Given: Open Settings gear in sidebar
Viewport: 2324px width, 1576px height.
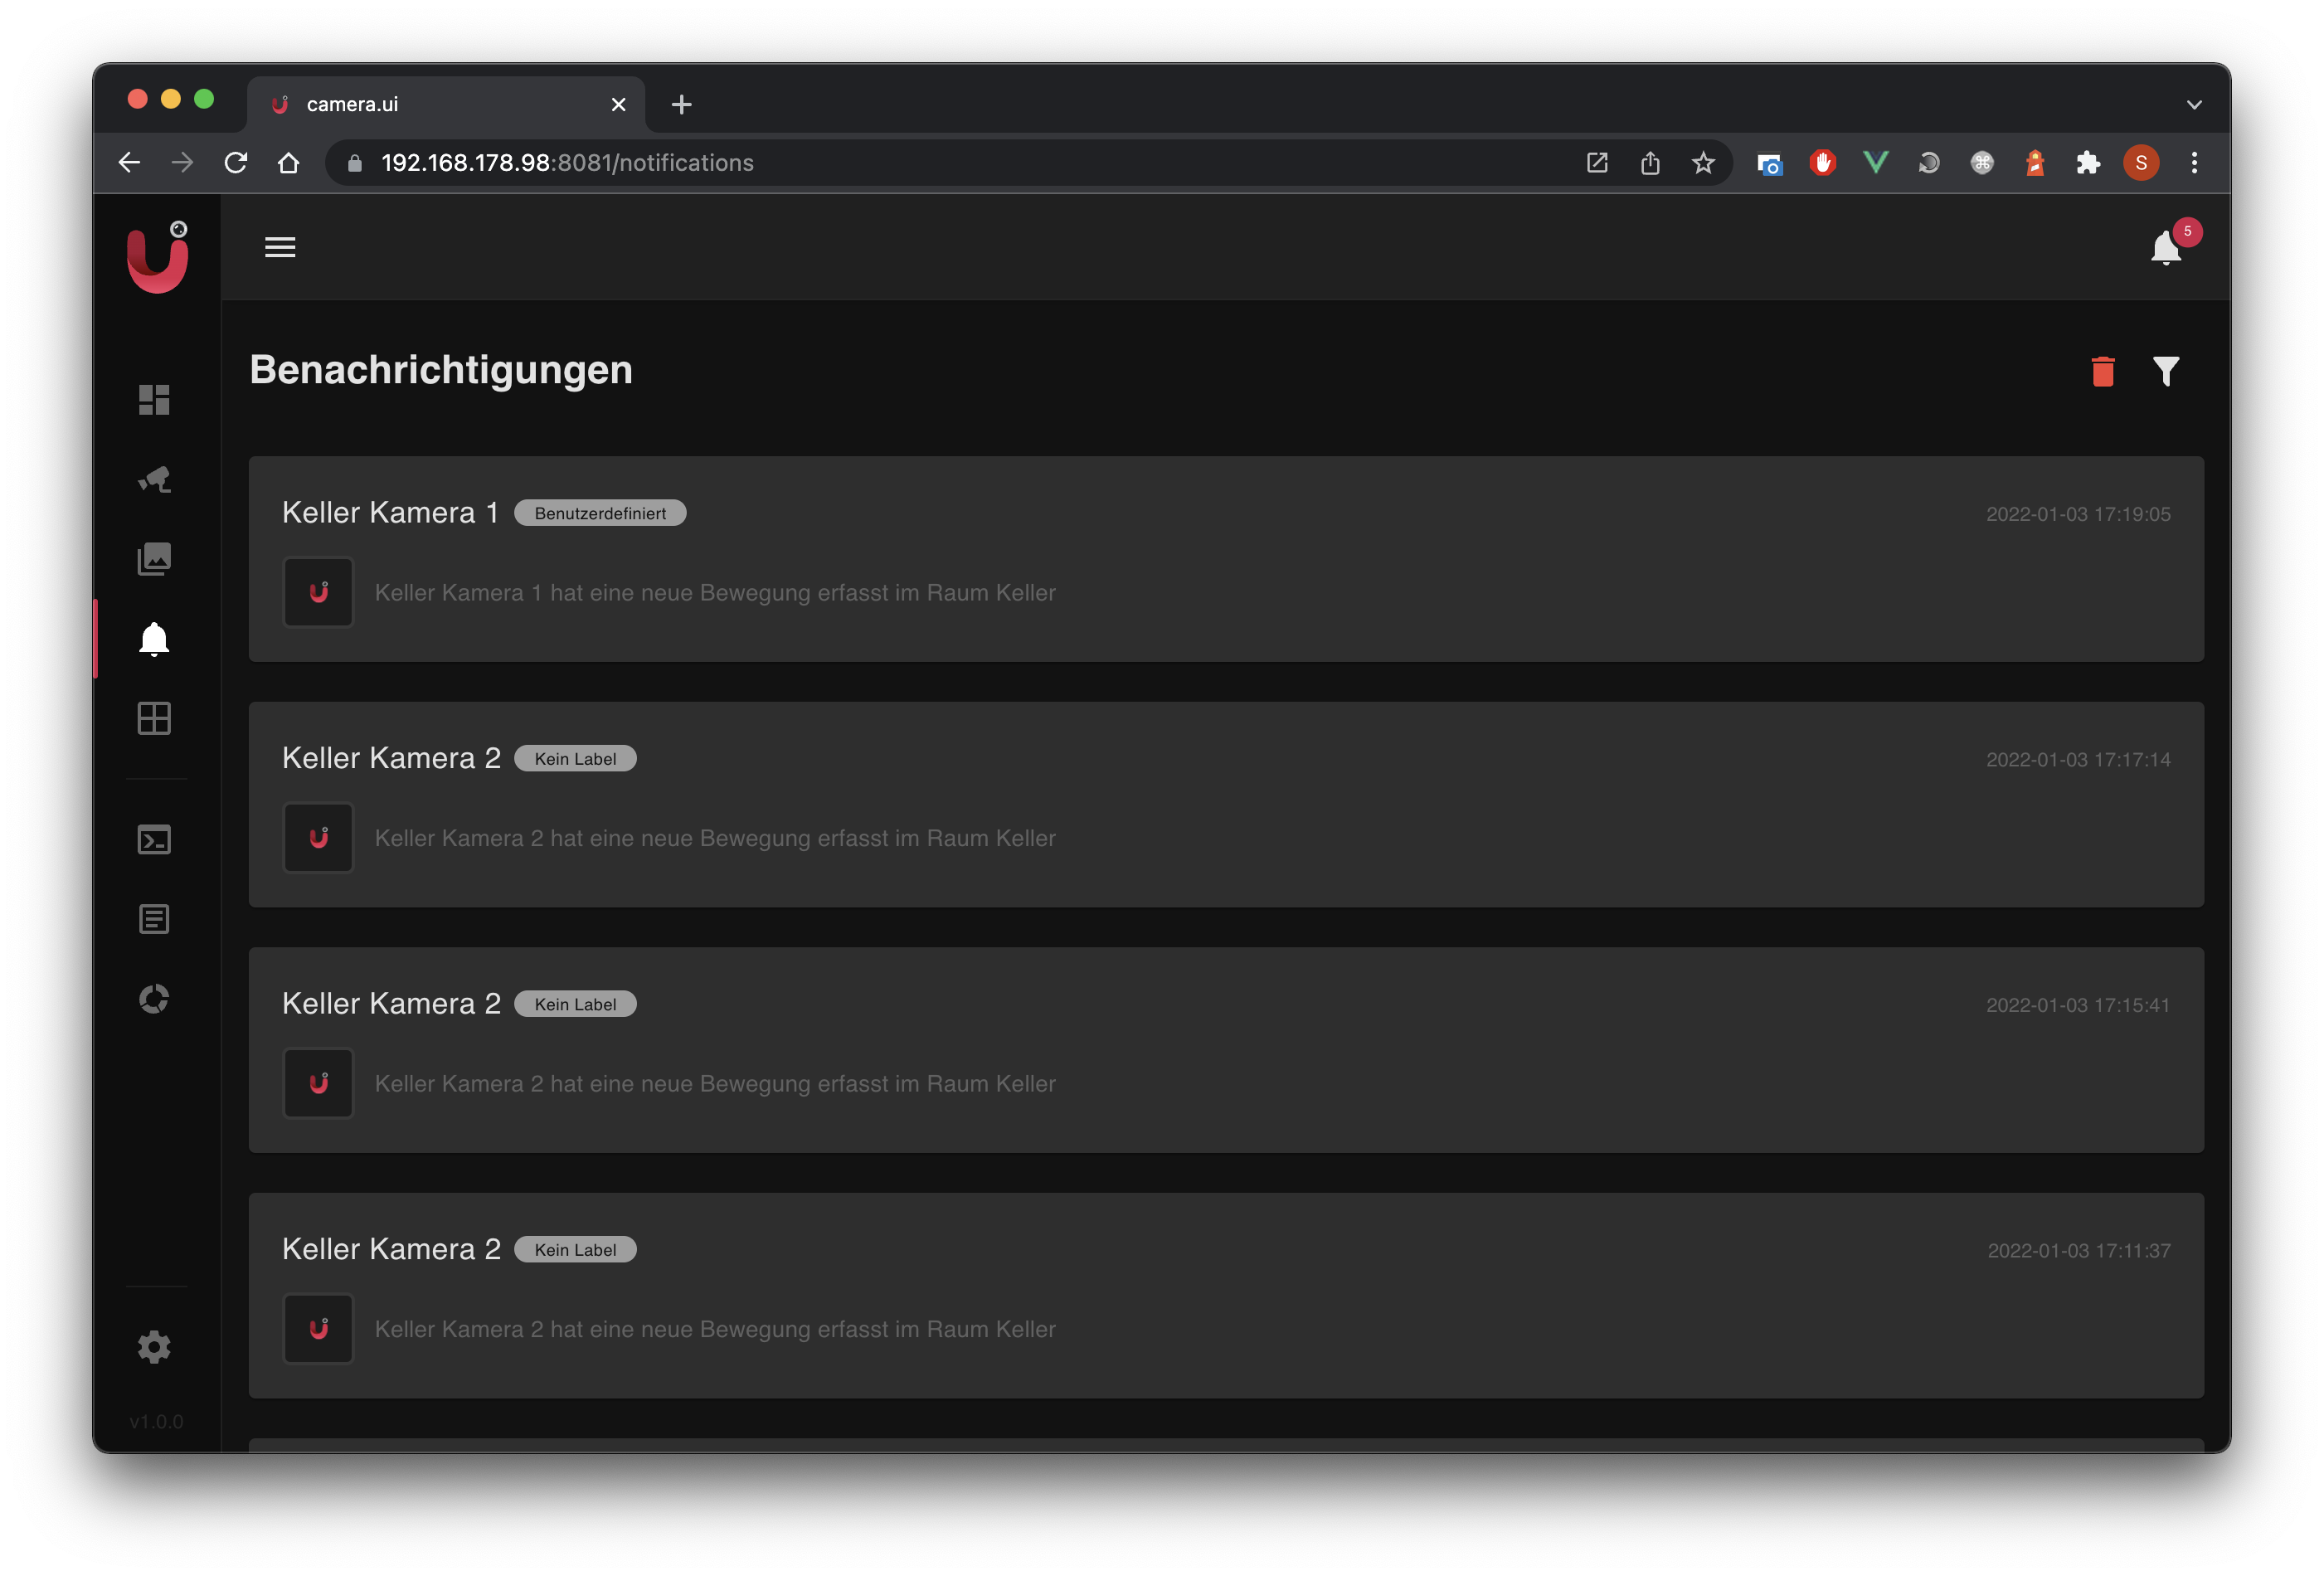Looking at the screenshot, I should pyautogui.click(x=154, y=1347).
